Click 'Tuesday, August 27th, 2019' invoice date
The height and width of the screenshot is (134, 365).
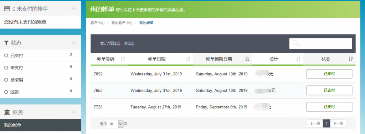[156, 107]
